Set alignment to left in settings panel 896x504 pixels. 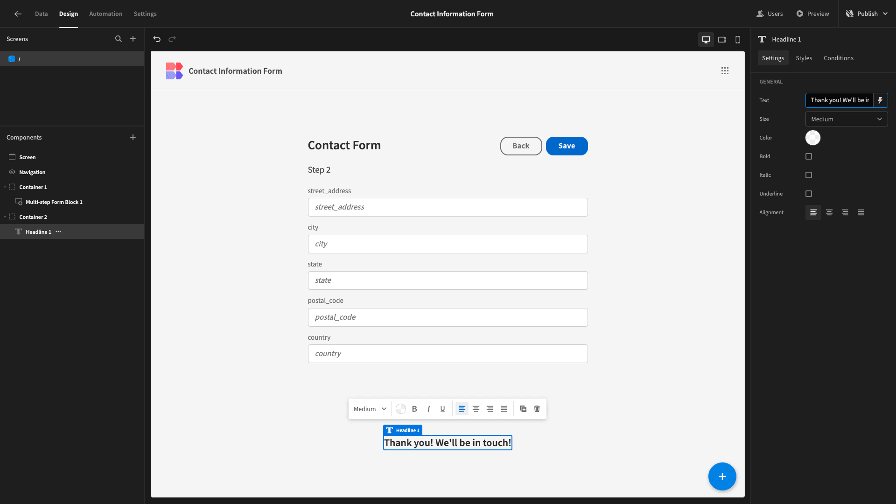pos(813,212)
